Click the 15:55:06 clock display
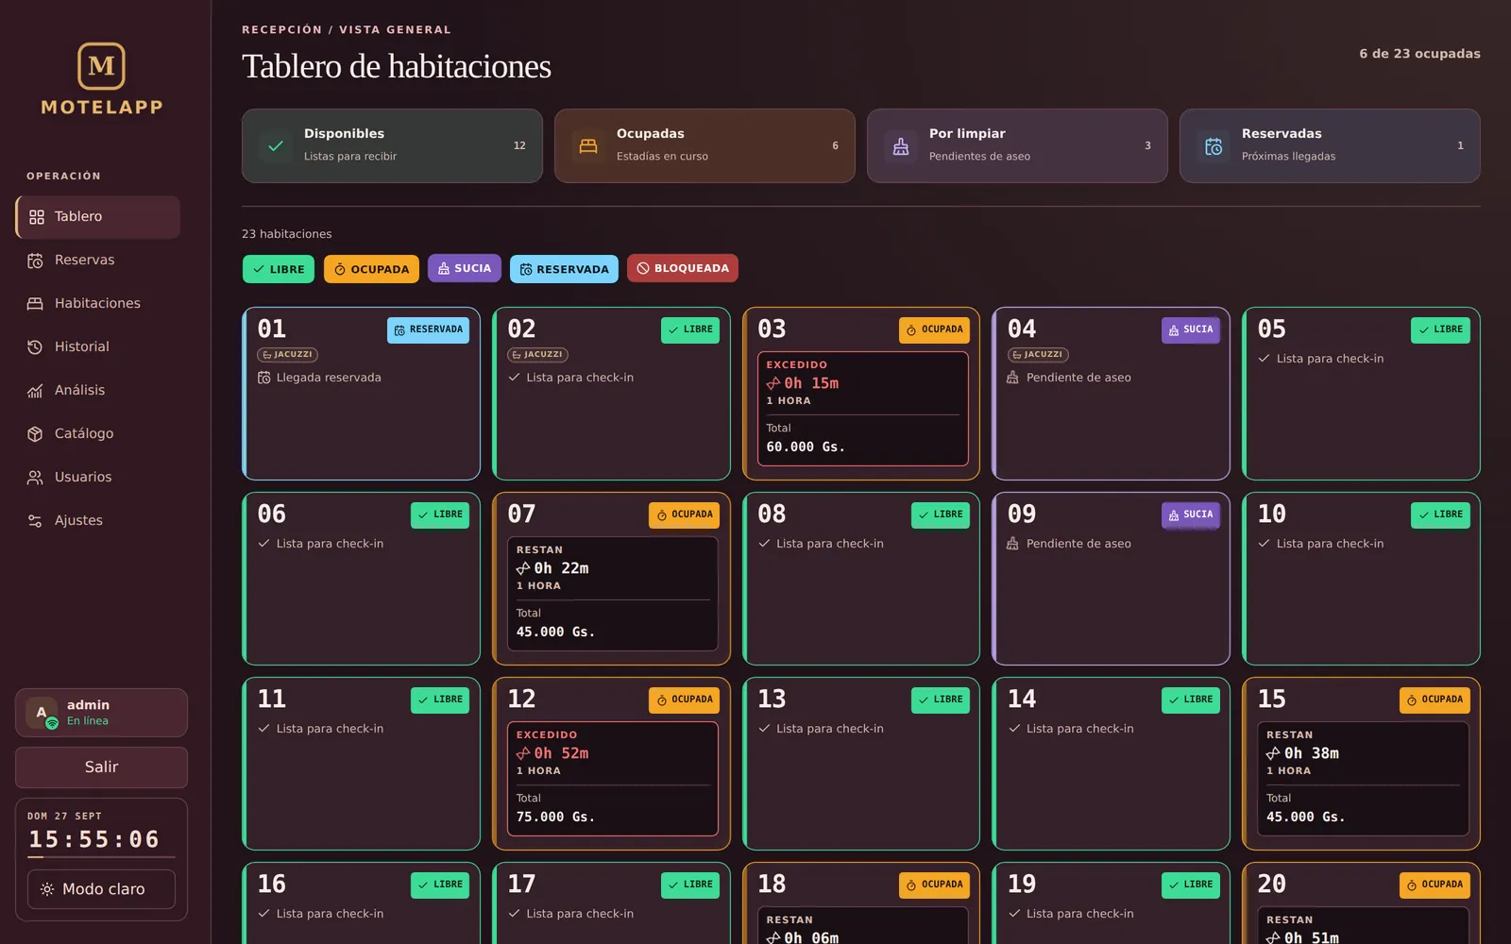Image resolution: width=1511 pixels, height=944 pixels. pyautogui.click(x=94, y=839)
